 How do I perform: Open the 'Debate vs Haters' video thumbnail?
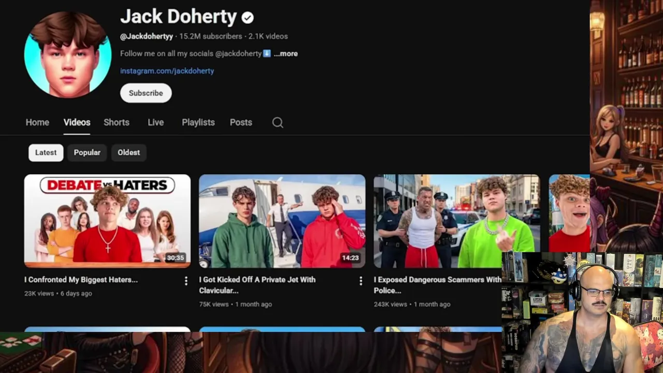pyautogui.click(x=107, y=221)
